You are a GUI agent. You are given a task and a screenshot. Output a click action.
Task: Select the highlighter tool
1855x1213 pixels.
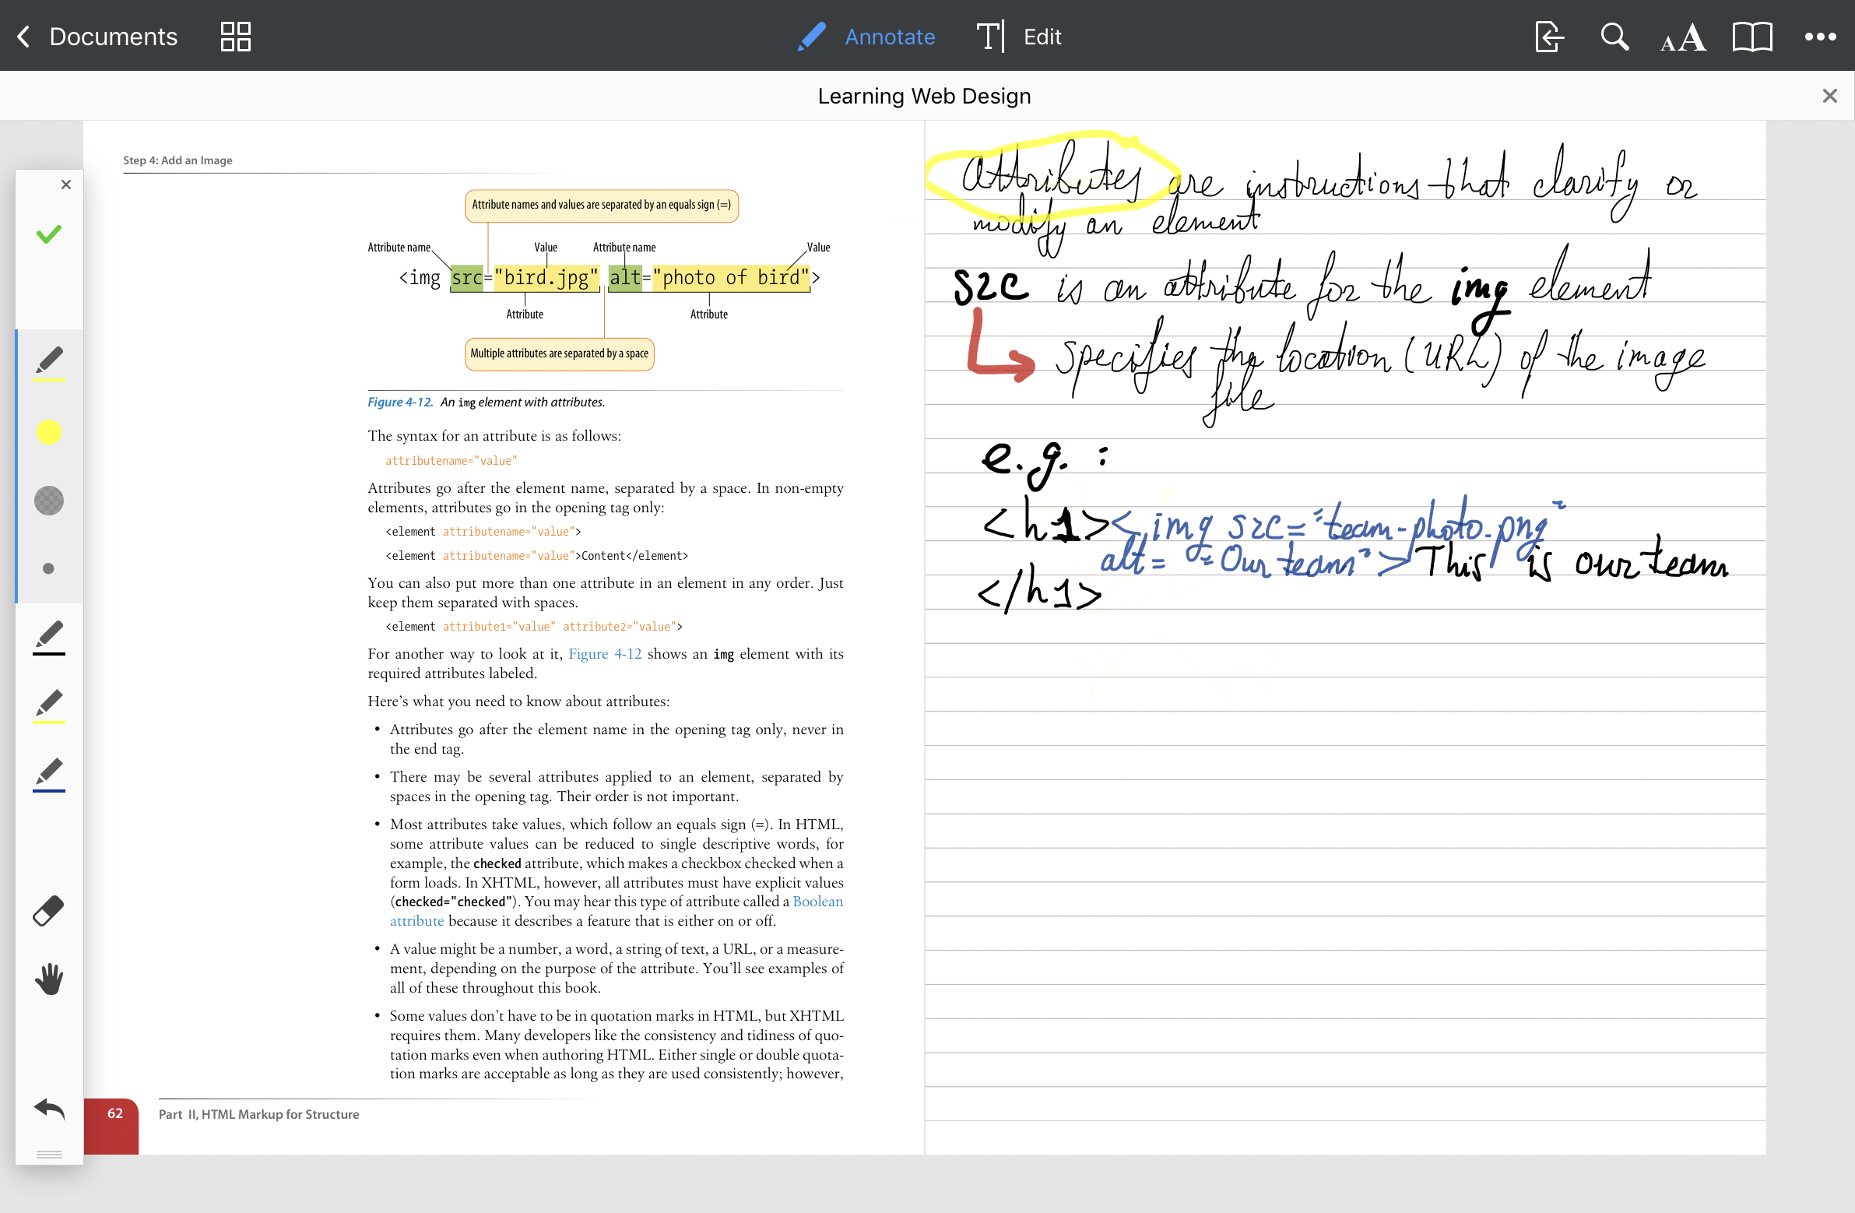click(x=47, y=702)
